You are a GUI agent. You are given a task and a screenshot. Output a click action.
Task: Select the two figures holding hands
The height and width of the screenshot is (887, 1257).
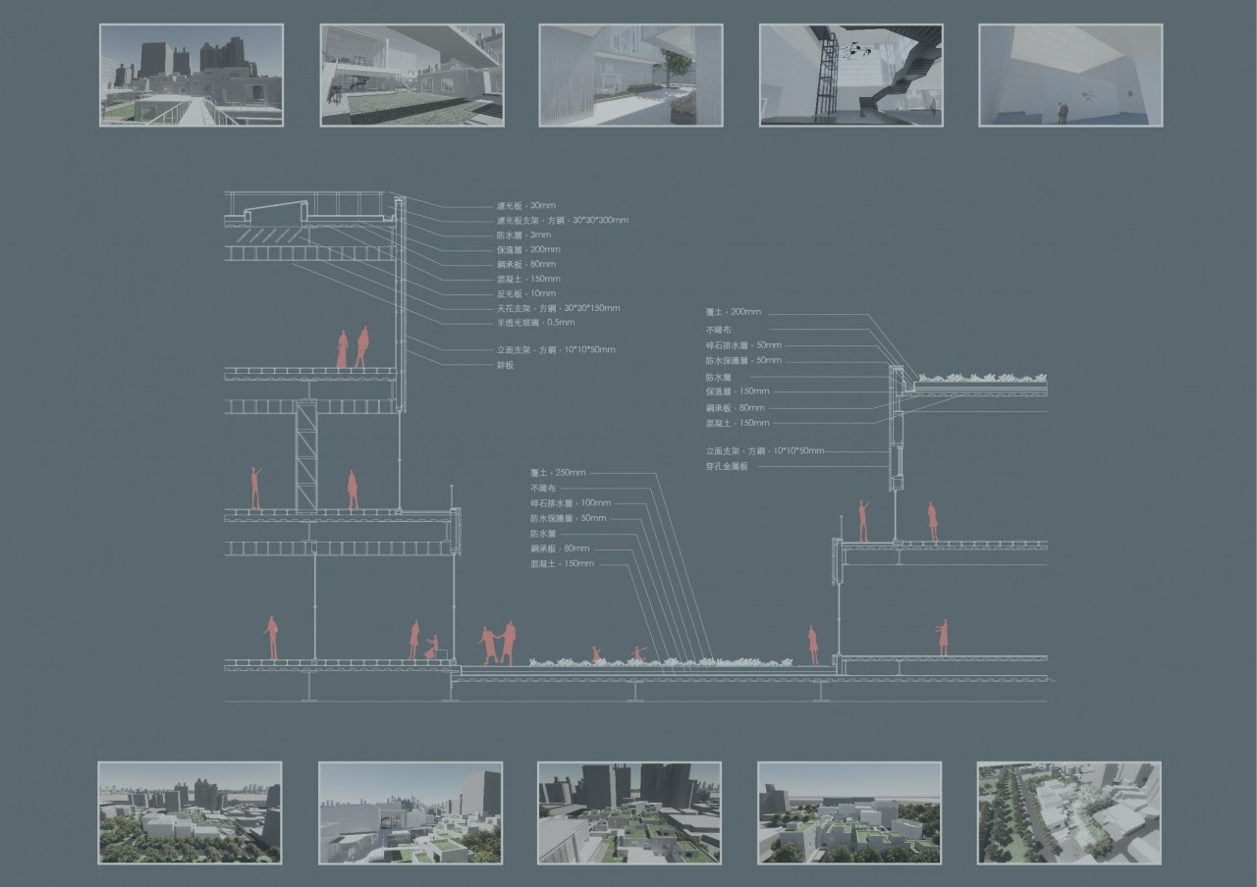[x=498, y=644]
